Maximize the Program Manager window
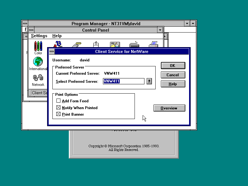The height and width of the screenshot is (186, 248). click(x=193, y=24)
